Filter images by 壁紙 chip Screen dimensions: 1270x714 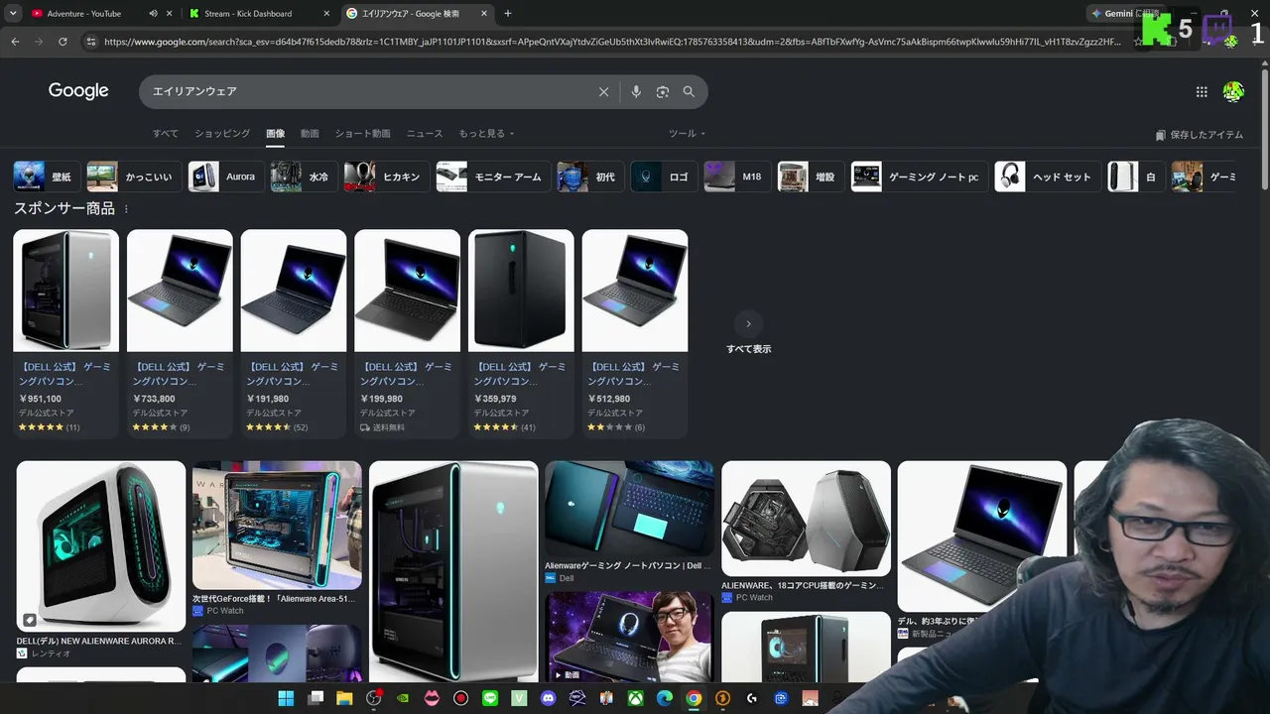tap(46, 177)
